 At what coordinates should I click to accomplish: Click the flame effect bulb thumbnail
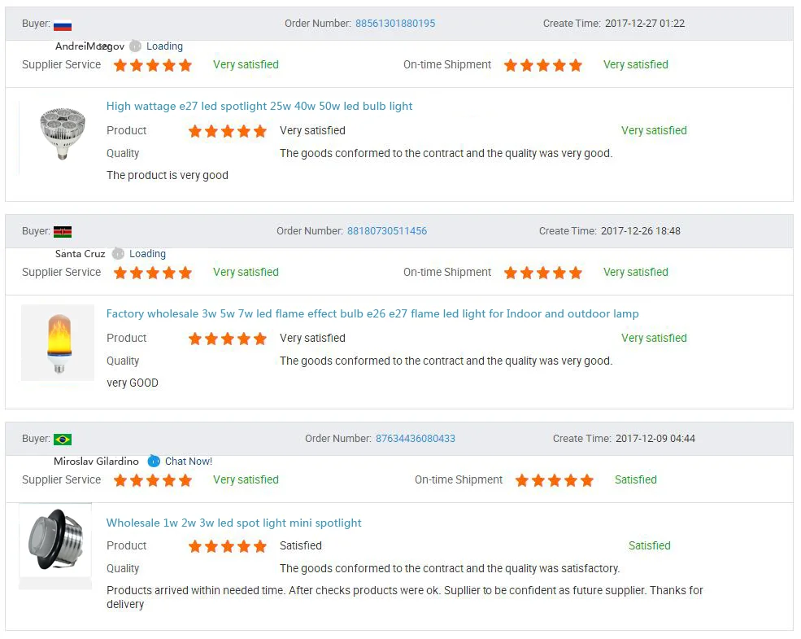tap(59, 343)
